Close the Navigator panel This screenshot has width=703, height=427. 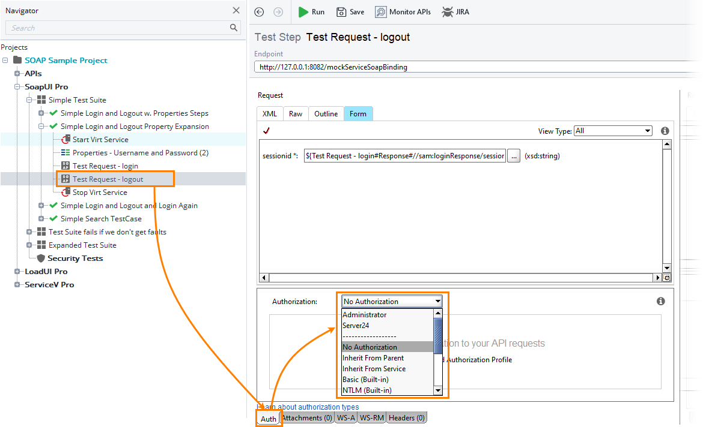[x=236, y=10]
